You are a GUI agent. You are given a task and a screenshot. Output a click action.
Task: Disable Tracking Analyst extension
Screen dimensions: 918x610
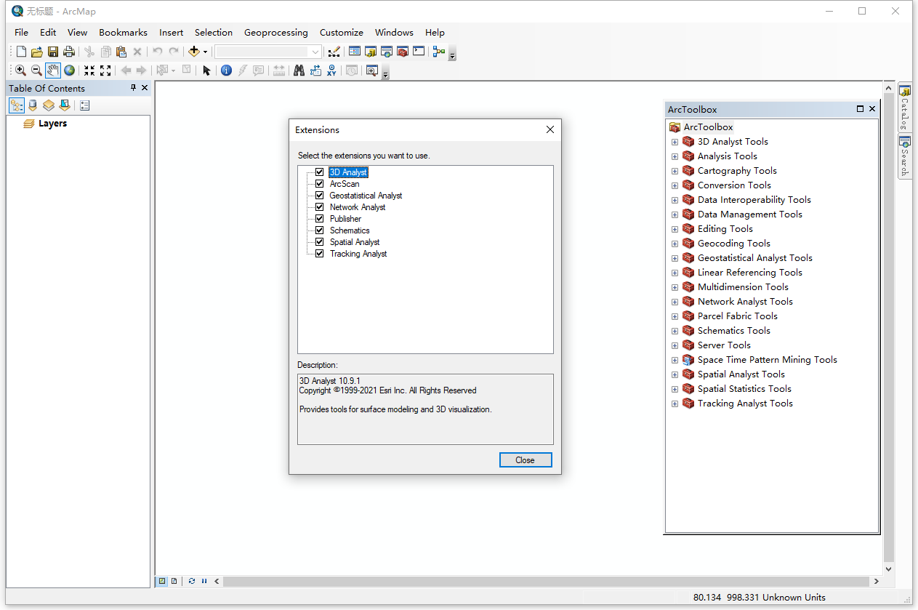[x=320, y=254]
